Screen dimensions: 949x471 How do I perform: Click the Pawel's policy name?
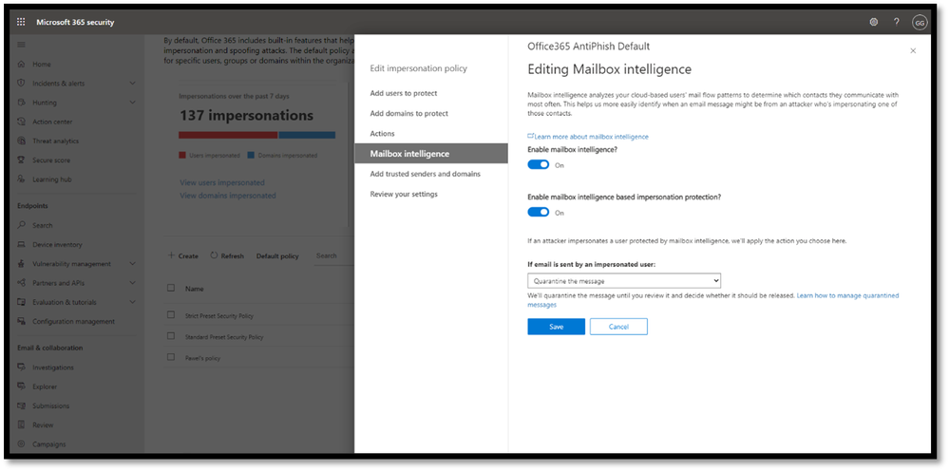(x=202, y=358)
